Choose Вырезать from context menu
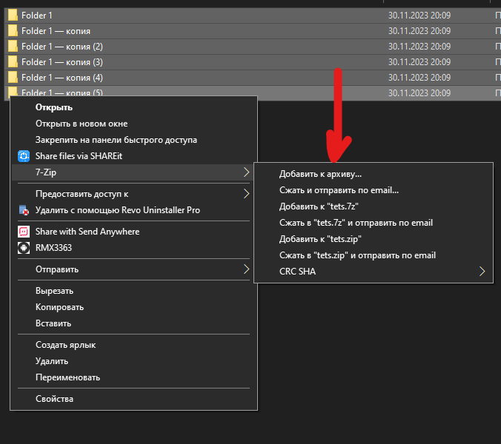501x444 pixels. [54, 291]
